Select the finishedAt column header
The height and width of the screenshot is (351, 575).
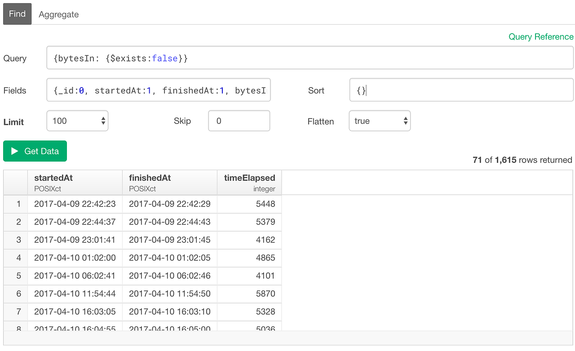pyautogui.click(x=150, y=177)
